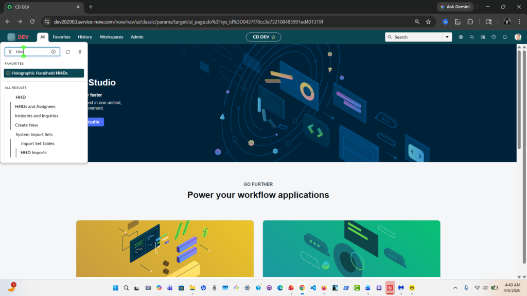
Task: Open Holographic Handheld HHDs favorite
Action: click(x=40, y=73)
